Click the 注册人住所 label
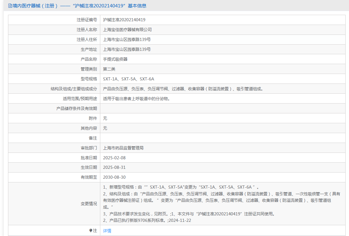Image resolution: width=349 pixels, height=236 pixels. pyautogui.click(x=87, y=39)
